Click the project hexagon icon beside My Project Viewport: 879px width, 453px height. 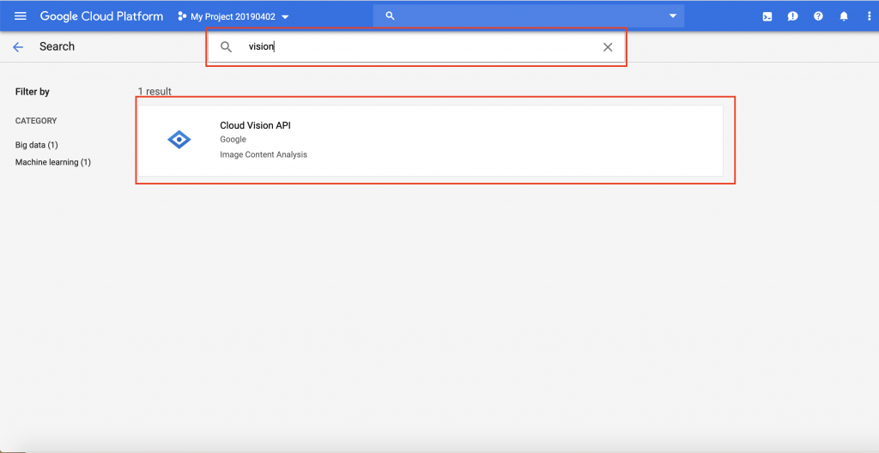click(182, 17)
